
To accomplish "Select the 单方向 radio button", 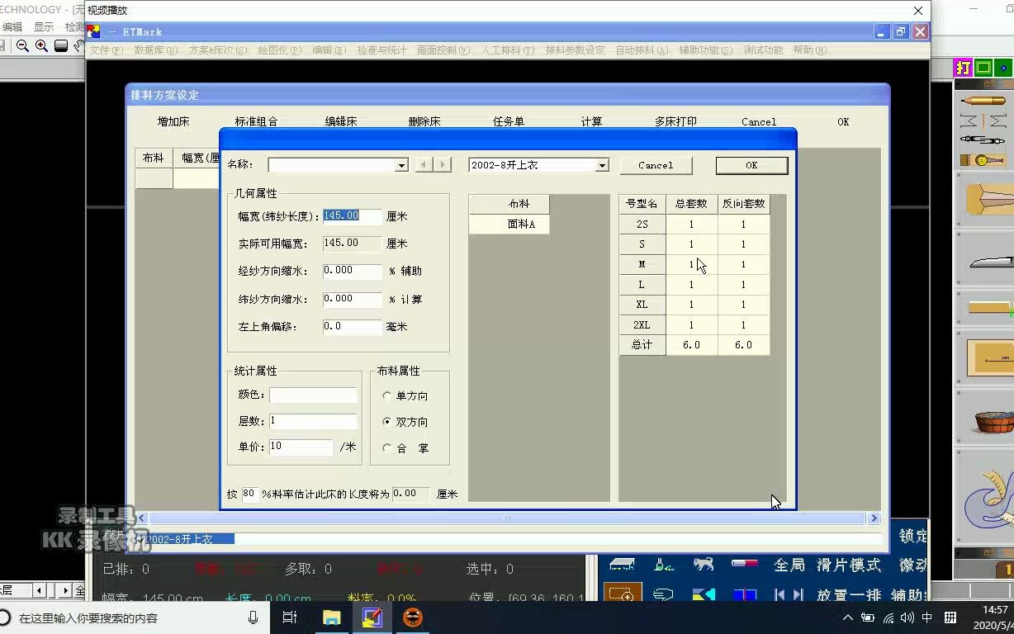I will coord(386,395).
